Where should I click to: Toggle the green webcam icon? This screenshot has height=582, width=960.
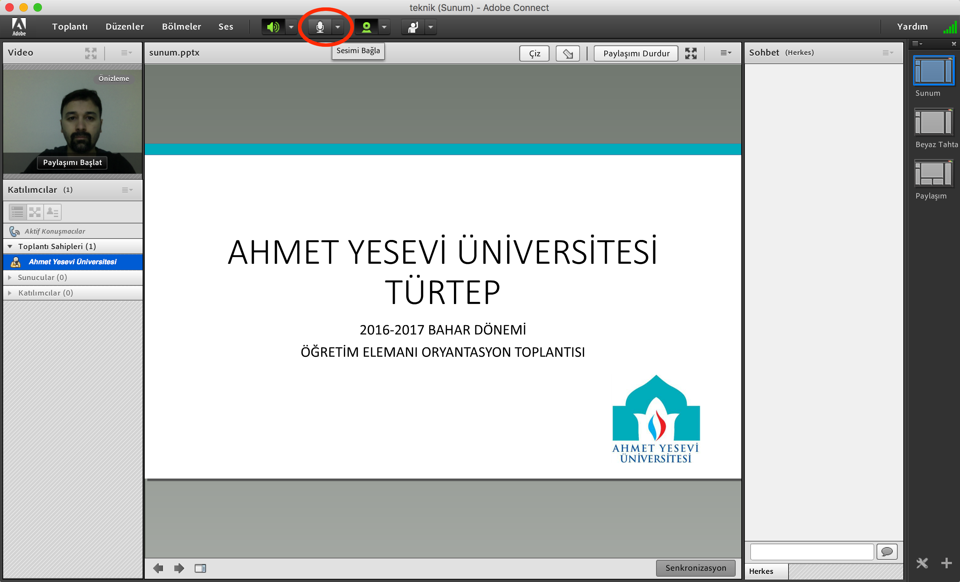[x=366, y=27]
